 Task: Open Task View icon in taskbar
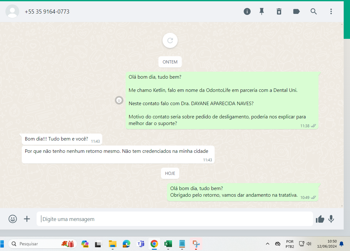[98, 244]
